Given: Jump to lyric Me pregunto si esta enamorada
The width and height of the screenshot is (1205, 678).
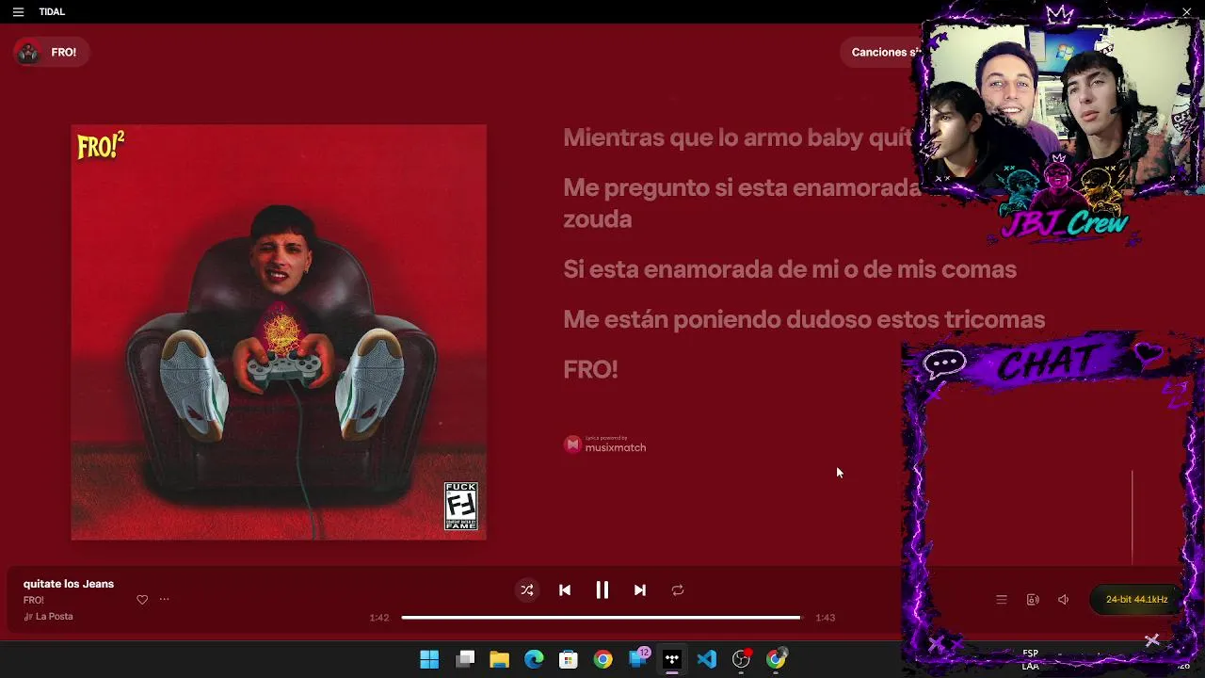Looking at the screenshot, I should click(742, 202).
